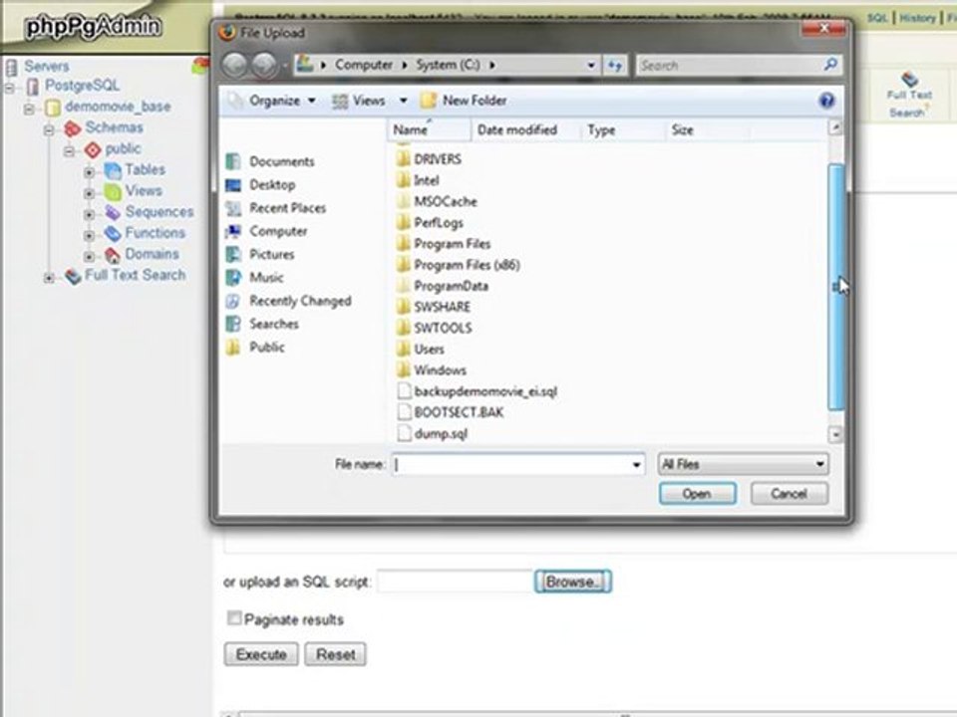
Task: Open the dialog help question mark icon
Action: [x=826, y=101]
